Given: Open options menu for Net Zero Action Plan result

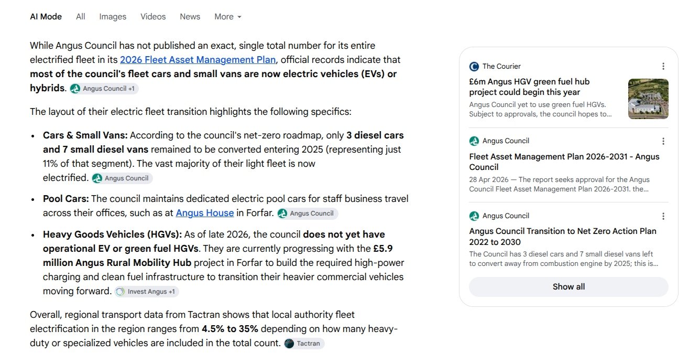Looking at the screenshot, I should click(663, 216).
